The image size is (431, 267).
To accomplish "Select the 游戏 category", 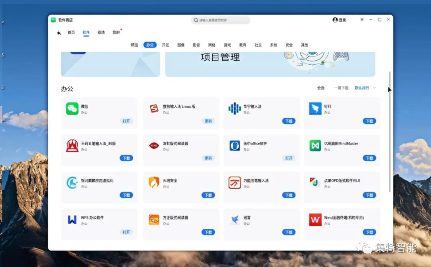I will [227, 45].
